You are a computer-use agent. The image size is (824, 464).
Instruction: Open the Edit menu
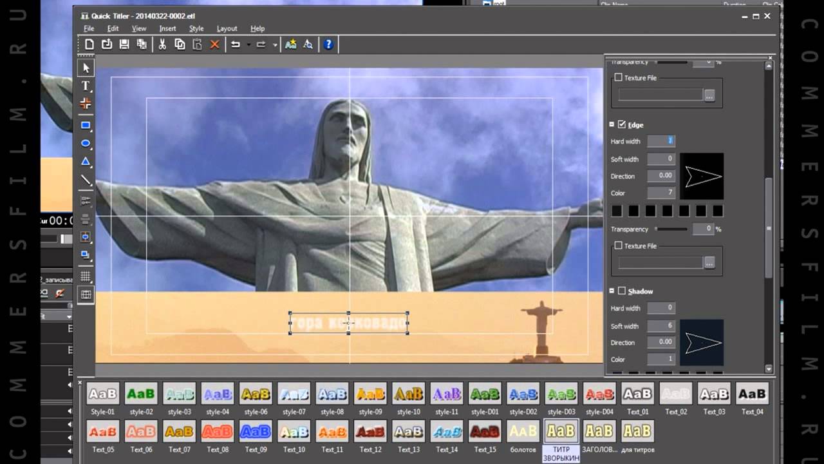(113, 28)
